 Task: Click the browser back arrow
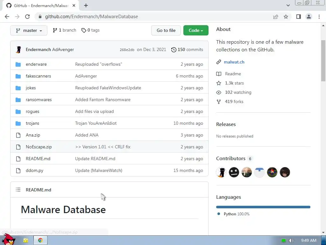7,17
